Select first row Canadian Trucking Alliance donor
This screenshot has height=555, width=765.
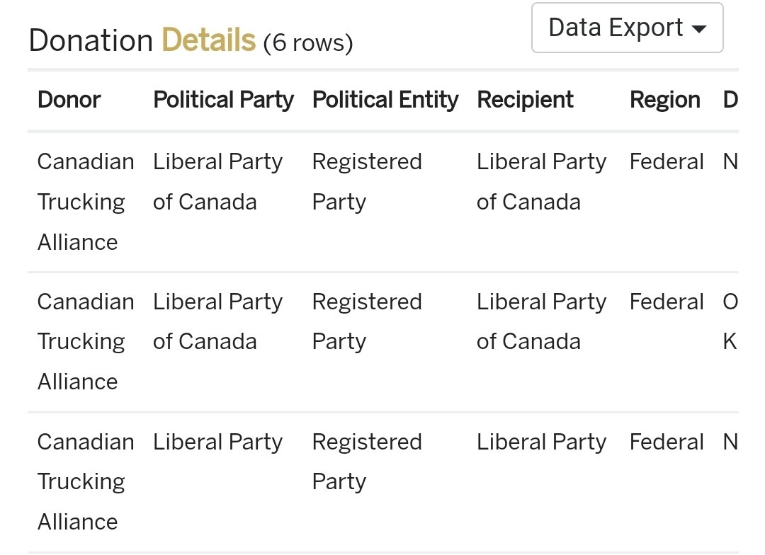pyautogui.click(x=85, y=202)
